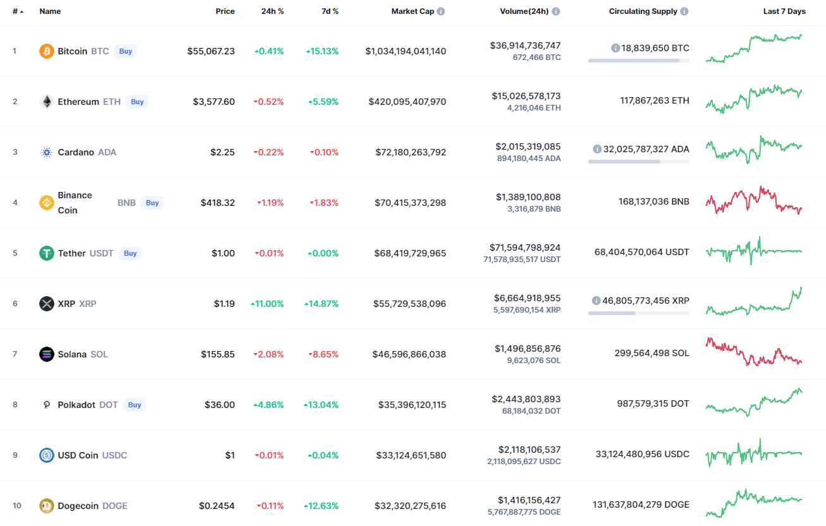Open the USD Coin name link

click(x=78, y=455)
